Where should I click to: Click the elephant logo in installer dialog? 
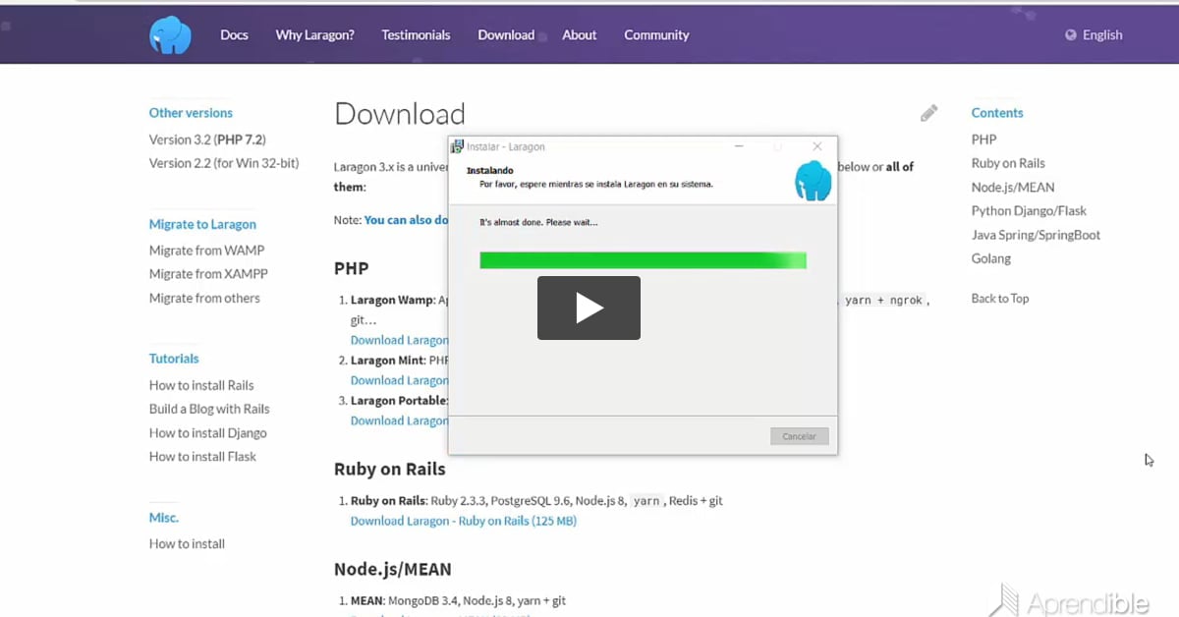813,181
